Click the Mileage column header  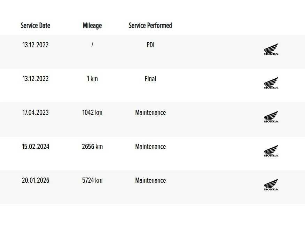click(x=92, y=25)
